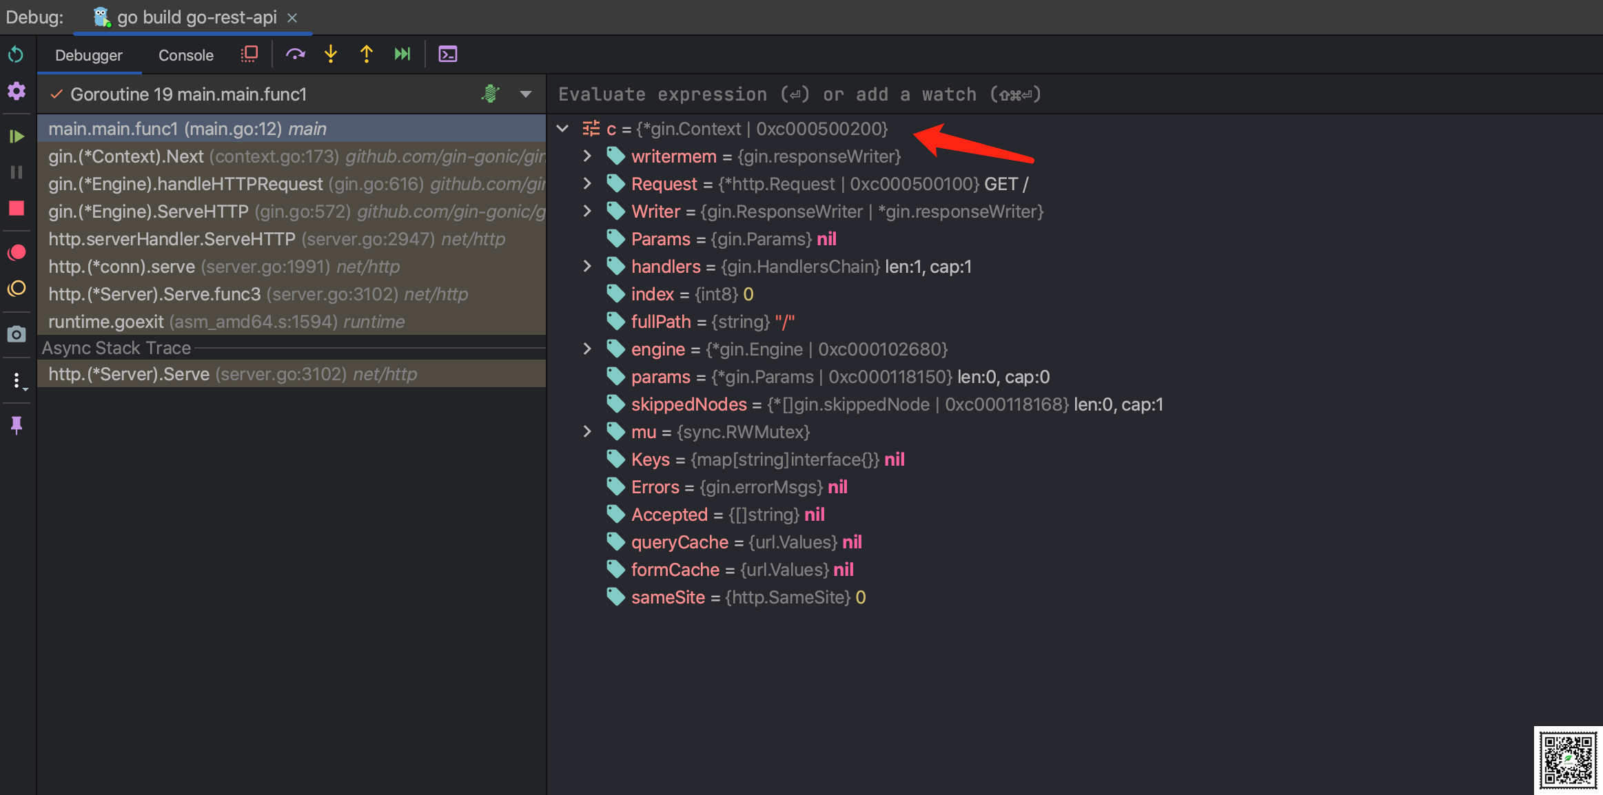Screen dimensions: 1603x795
Task: Switch to the Console tab
Action: tap(185, 54)
